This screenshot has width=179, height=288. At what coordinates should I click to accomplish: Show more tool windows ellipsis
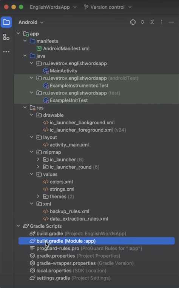pos(6,52)
